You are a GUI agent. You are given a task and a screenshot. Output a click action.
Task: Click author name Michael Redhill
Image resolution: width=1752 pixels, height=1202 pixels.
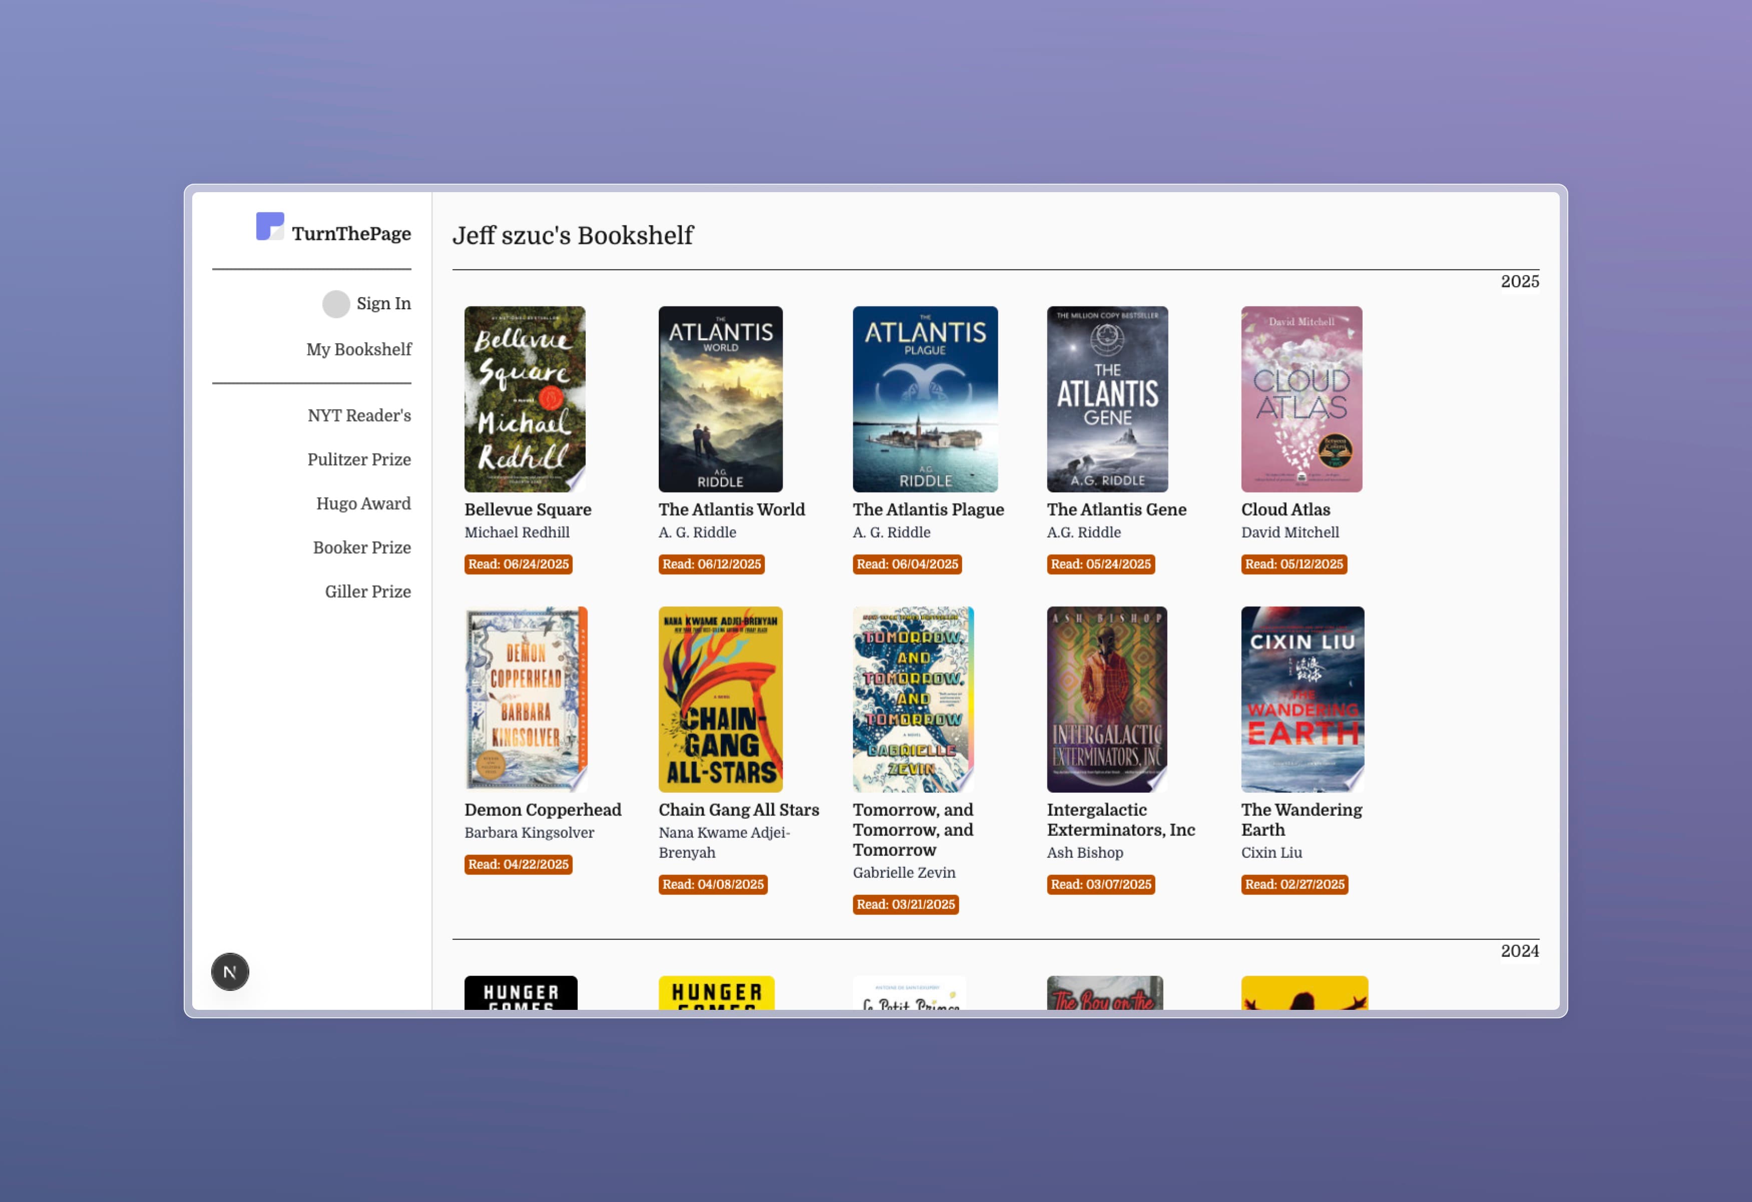517,532
